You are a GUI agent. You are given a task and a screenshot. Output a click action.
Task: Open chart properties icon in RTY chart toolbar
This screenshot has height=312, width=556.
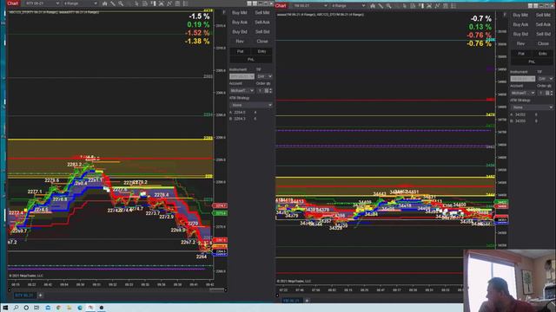click(185, 3)
